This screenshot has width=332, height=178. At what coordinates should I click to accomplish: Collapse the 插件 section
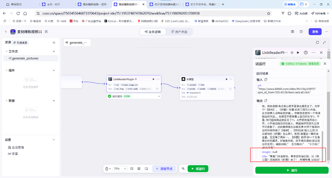tap(6, 71)
